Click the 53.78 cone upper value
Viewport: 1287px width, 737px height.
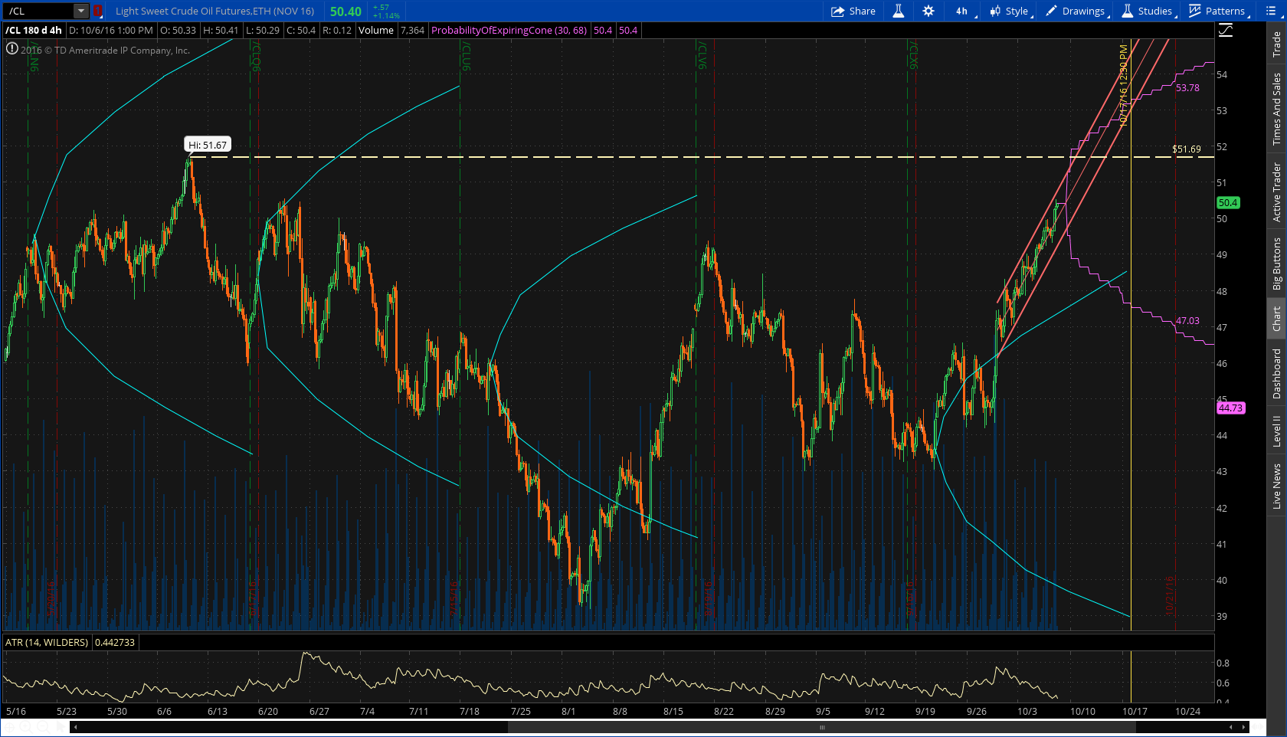[1187, 88]
